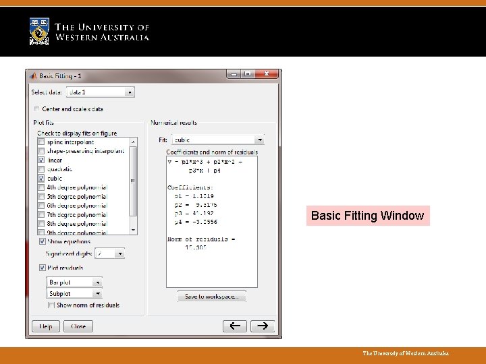The width and height of the screenshot is (486, 364).
Task: Click the 'Check to display fits on figure' label
Action: (77, 133)
